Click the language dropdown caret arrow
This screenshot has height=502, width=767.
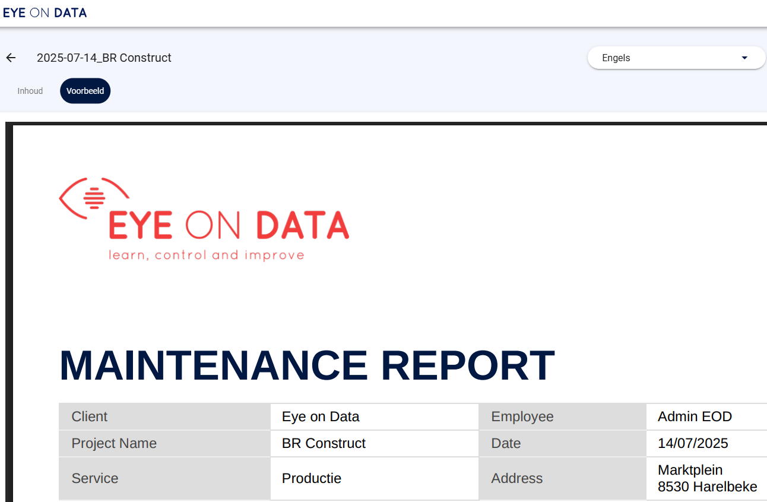[744, 58]
